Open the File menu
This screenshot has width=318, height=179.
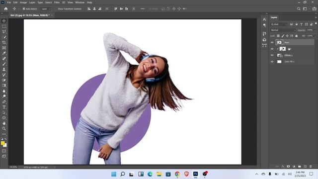(x=9, y=2)
